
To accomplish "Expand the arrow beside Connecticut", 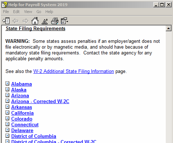I will tap(7, 124).
